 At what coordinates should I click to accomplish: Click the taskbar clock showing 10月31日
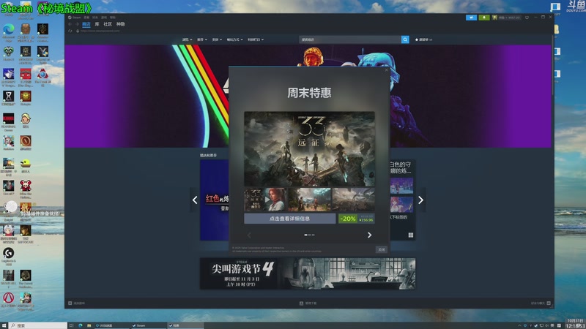click(575, 323)
